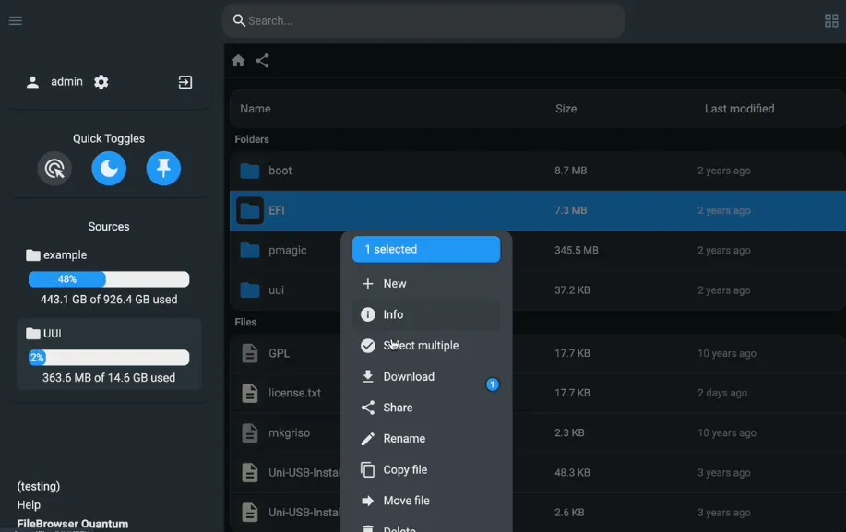Screen dimensions: 846x532
Task: Click boot folder name text
Action: [280, 171]
